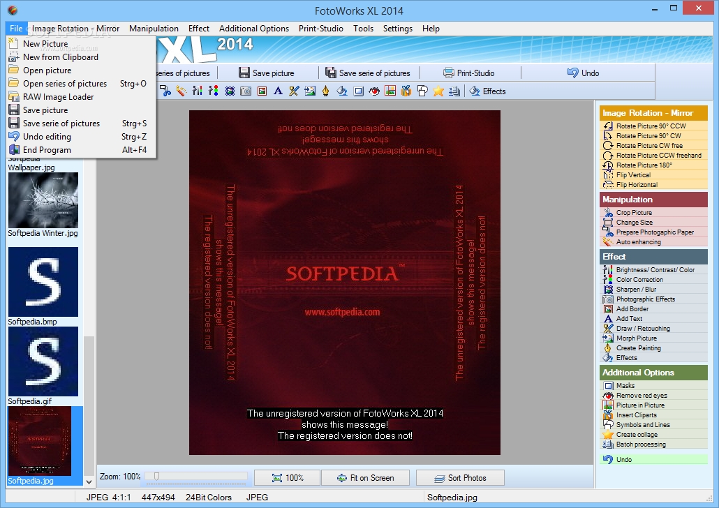This screenshot has width=719, height=508.
Task: Open the Help menu
Action: (431, 29)
